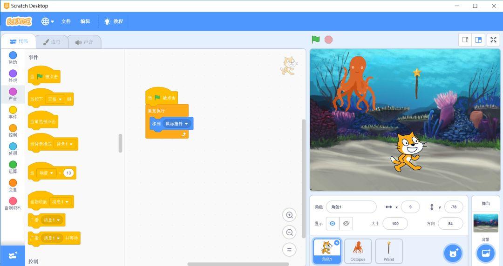Zoom in the code workspace
Screen dimensions: 503x266
pyautogui.click(x=289, y=215)
